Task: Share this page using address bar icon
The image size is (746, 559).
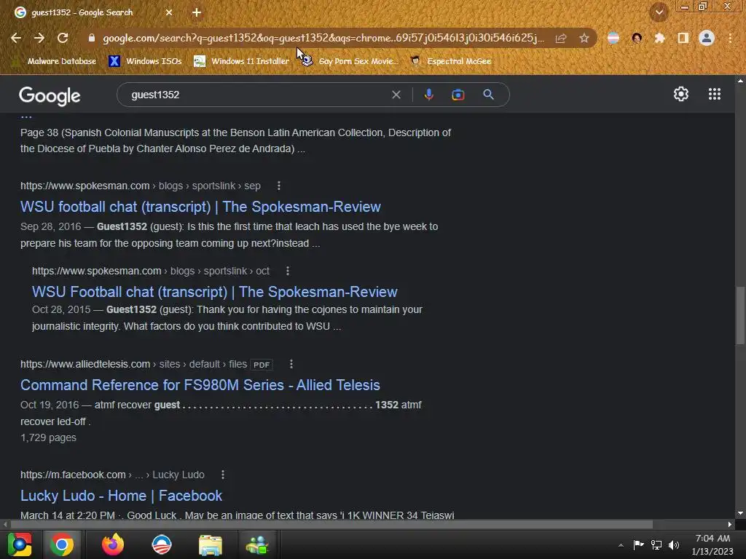Action: tap(561, 39)
